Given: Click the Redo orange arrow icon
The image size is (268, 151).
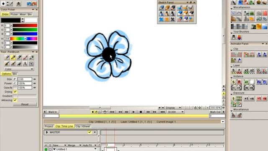Looking at the screenshot, I should [34, 4].
